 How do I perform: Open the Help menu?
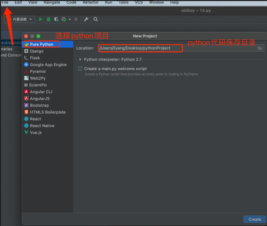tap(175, 2)
